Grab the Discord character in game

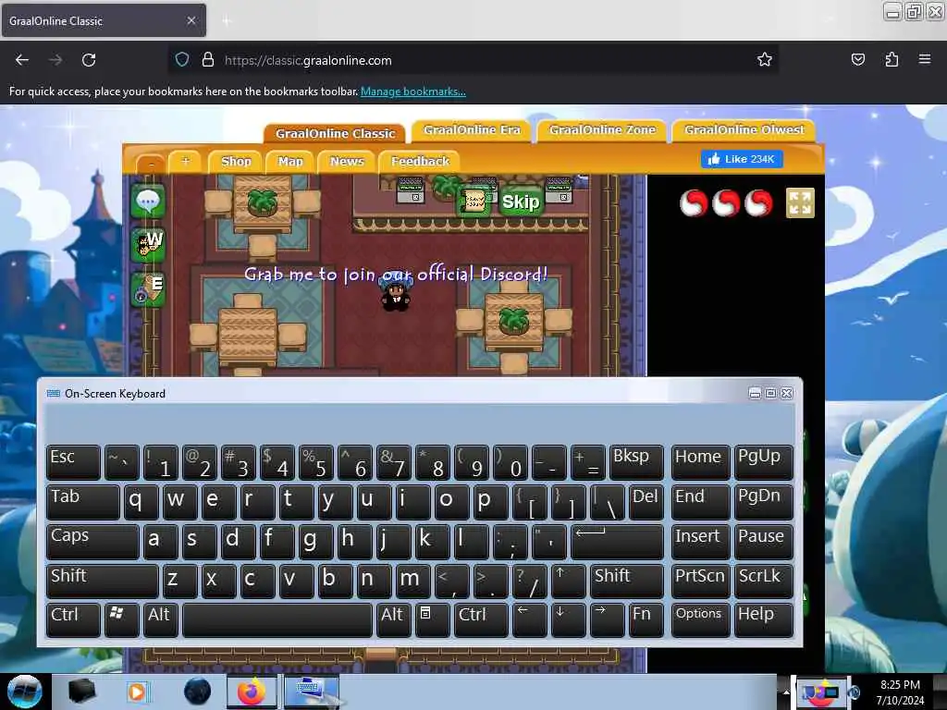pyautogui.click(x=396, y=294)
